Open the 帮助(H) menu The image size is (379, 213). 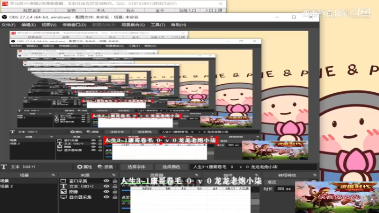coord(179,25)
